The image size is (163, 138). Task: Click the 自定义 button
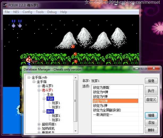(151, 99)
